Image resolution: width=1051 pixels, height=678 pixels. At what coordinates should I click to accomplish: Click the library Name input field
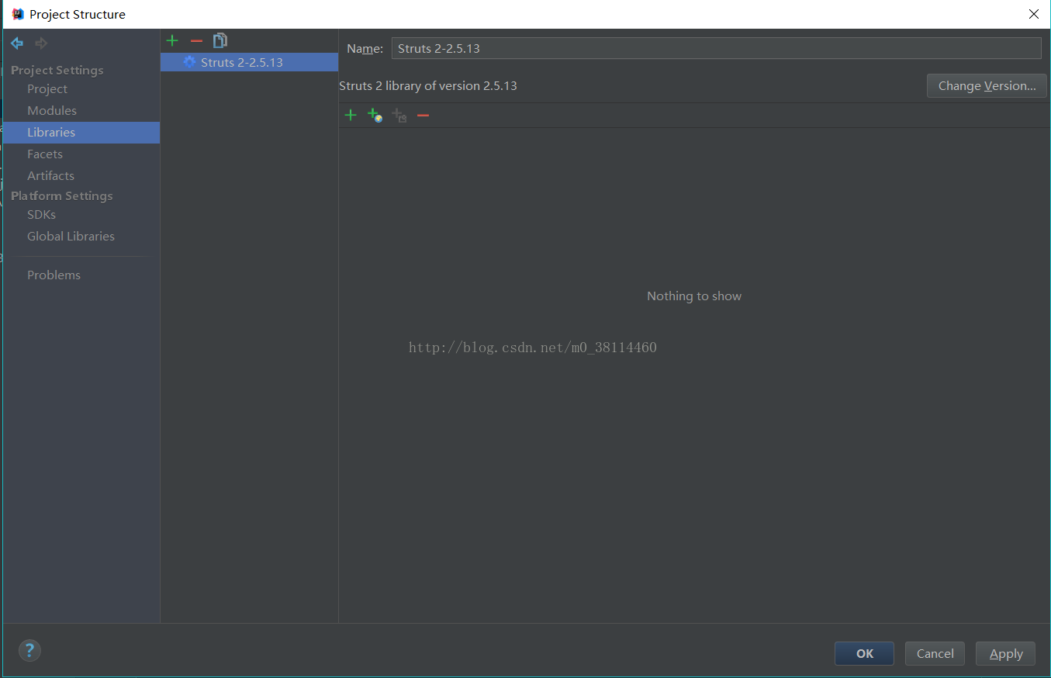716,48
